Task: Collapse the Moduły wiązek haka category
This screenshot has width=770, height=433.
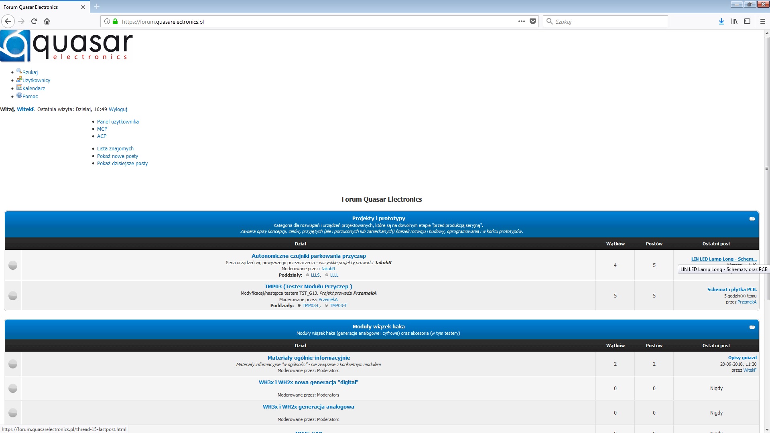Action: [x=752, y=327]
